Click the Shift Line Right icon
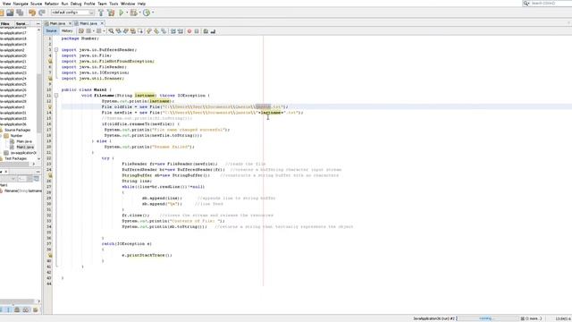This screenshot has width=572, height=322. (181, 31)
